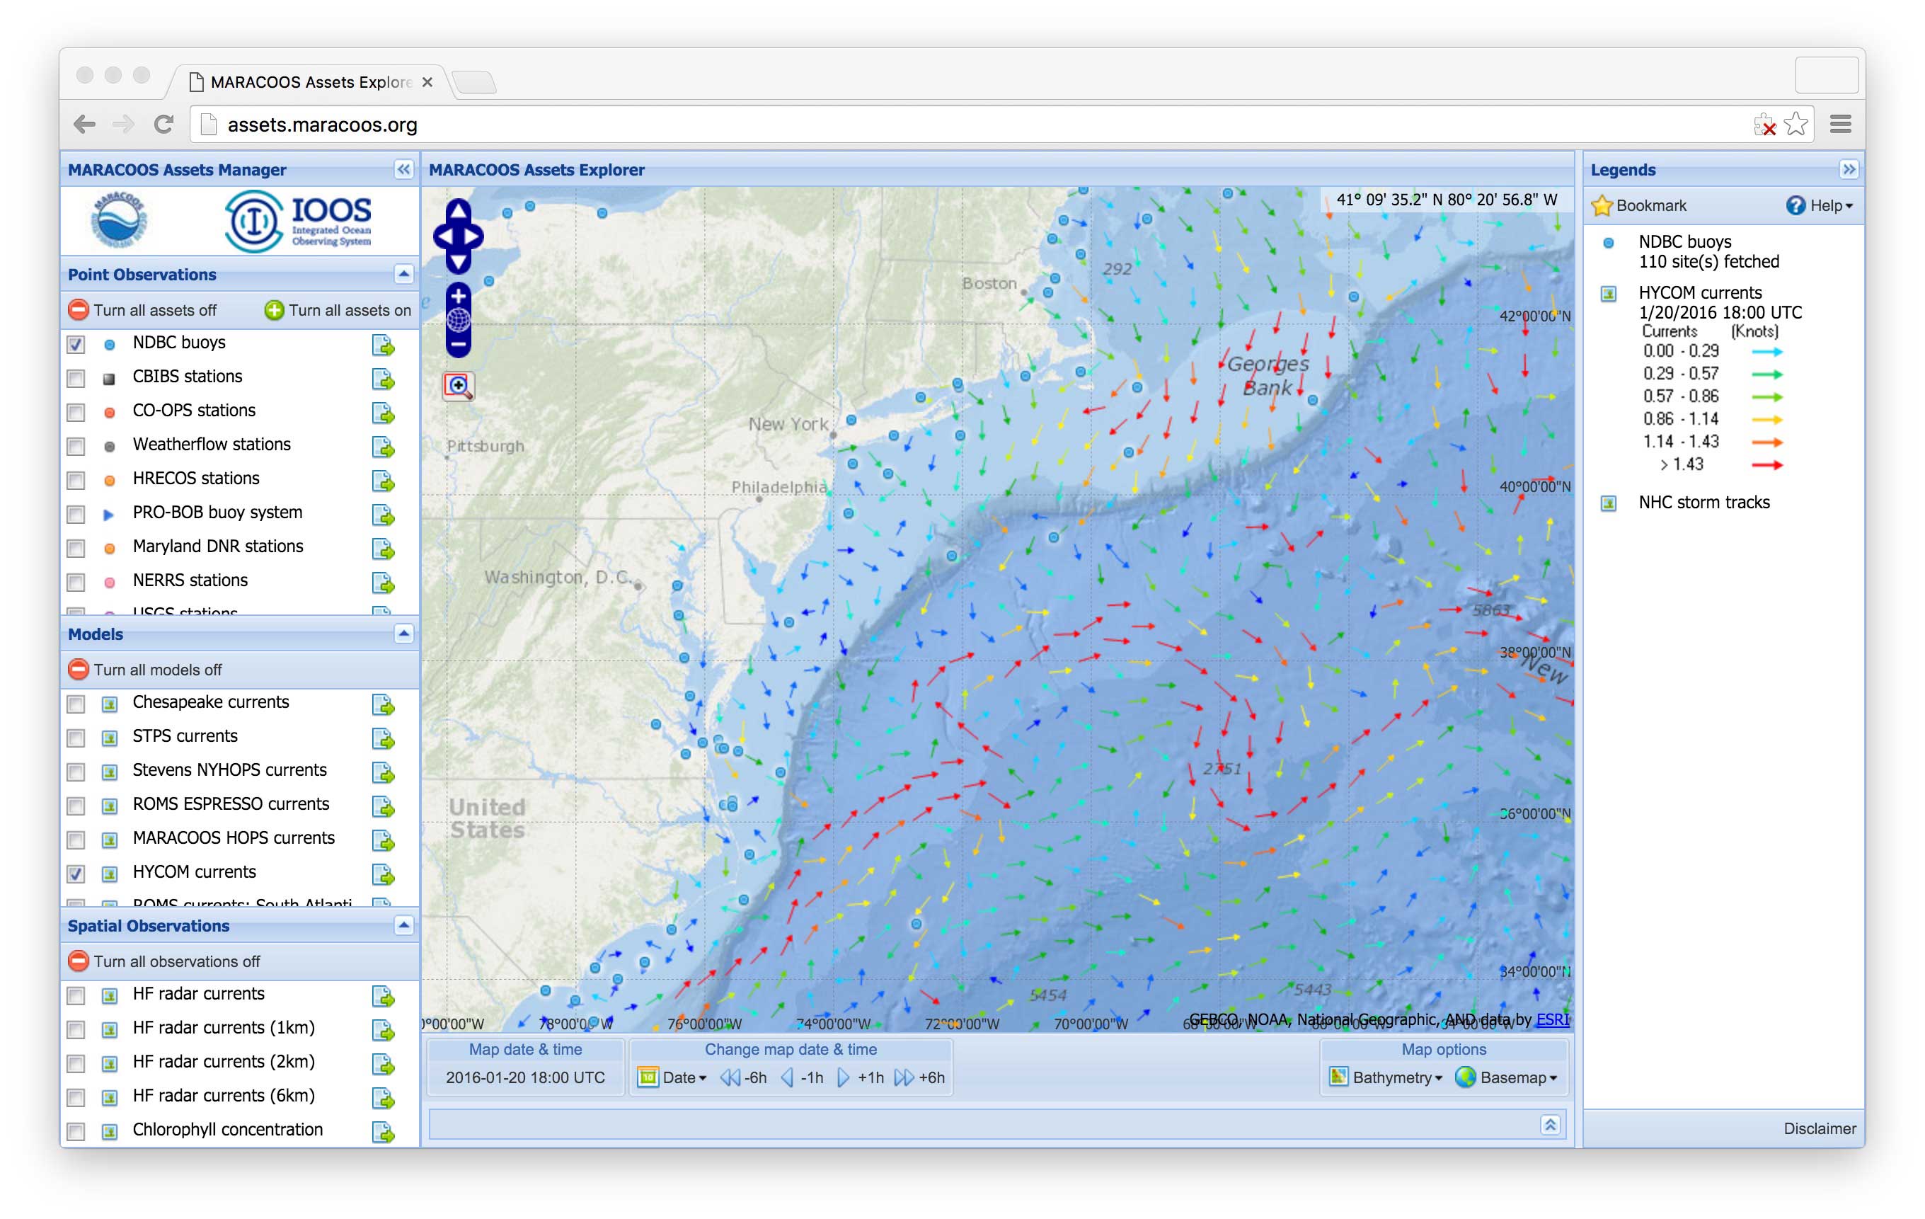Click NERRS stations zoom-to icon

click(383, 583)
